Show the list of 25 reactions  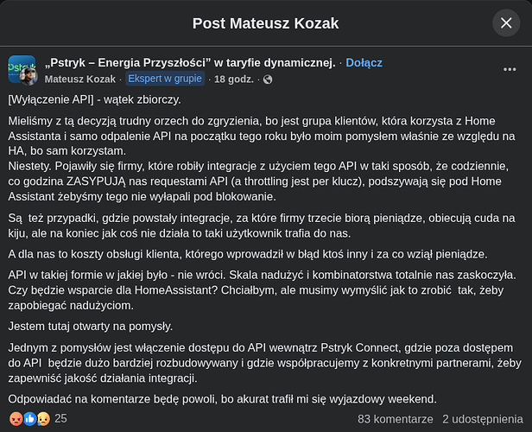[x=60, y=419]
